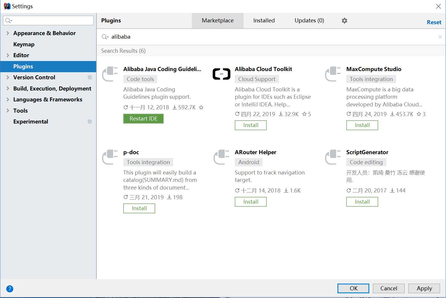The height and width of the screenshot is (298, 446).
Task: Switch to the Installed tab
Action: (x=264, y=21)
